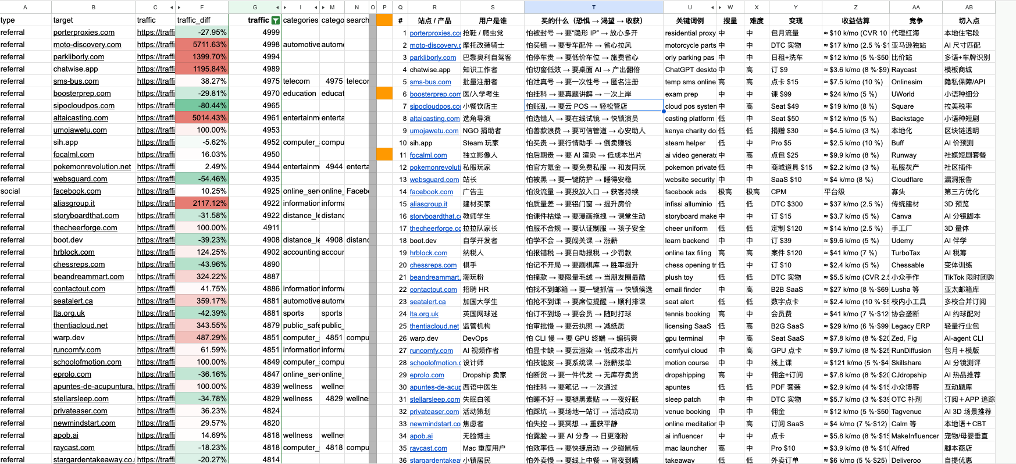The height and width of the screenshot is (464, 1016).
Task: Click the hidden-columns arrow on column W header
Action: point(721,8)
